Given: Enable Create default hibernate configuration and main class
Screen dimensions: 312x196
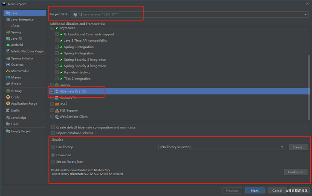Looking at the screenshot, I should pos(53,127).
